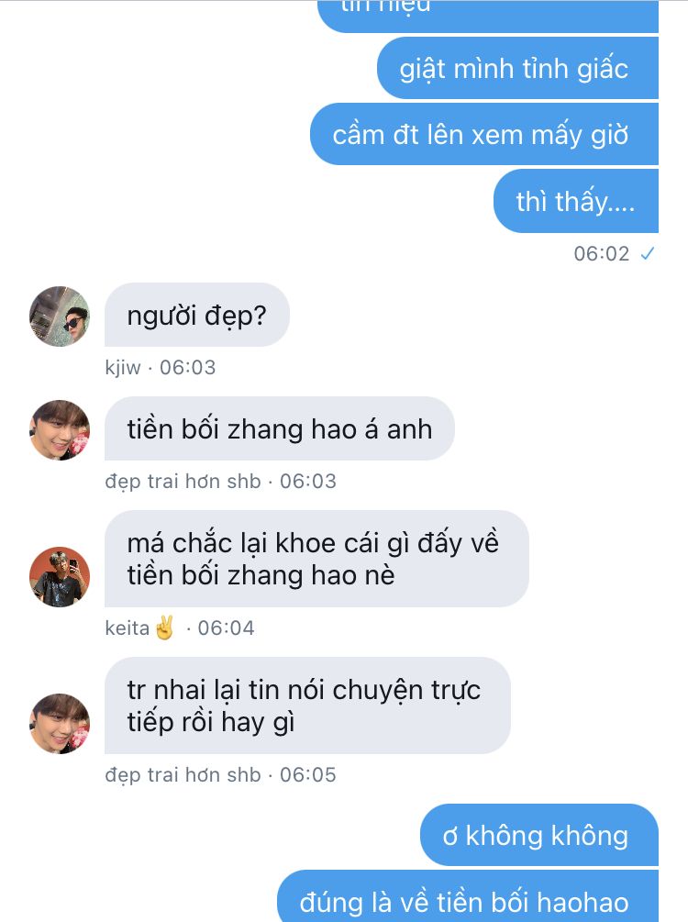Click the read checkmark beside 06:02

pos(648,254)
